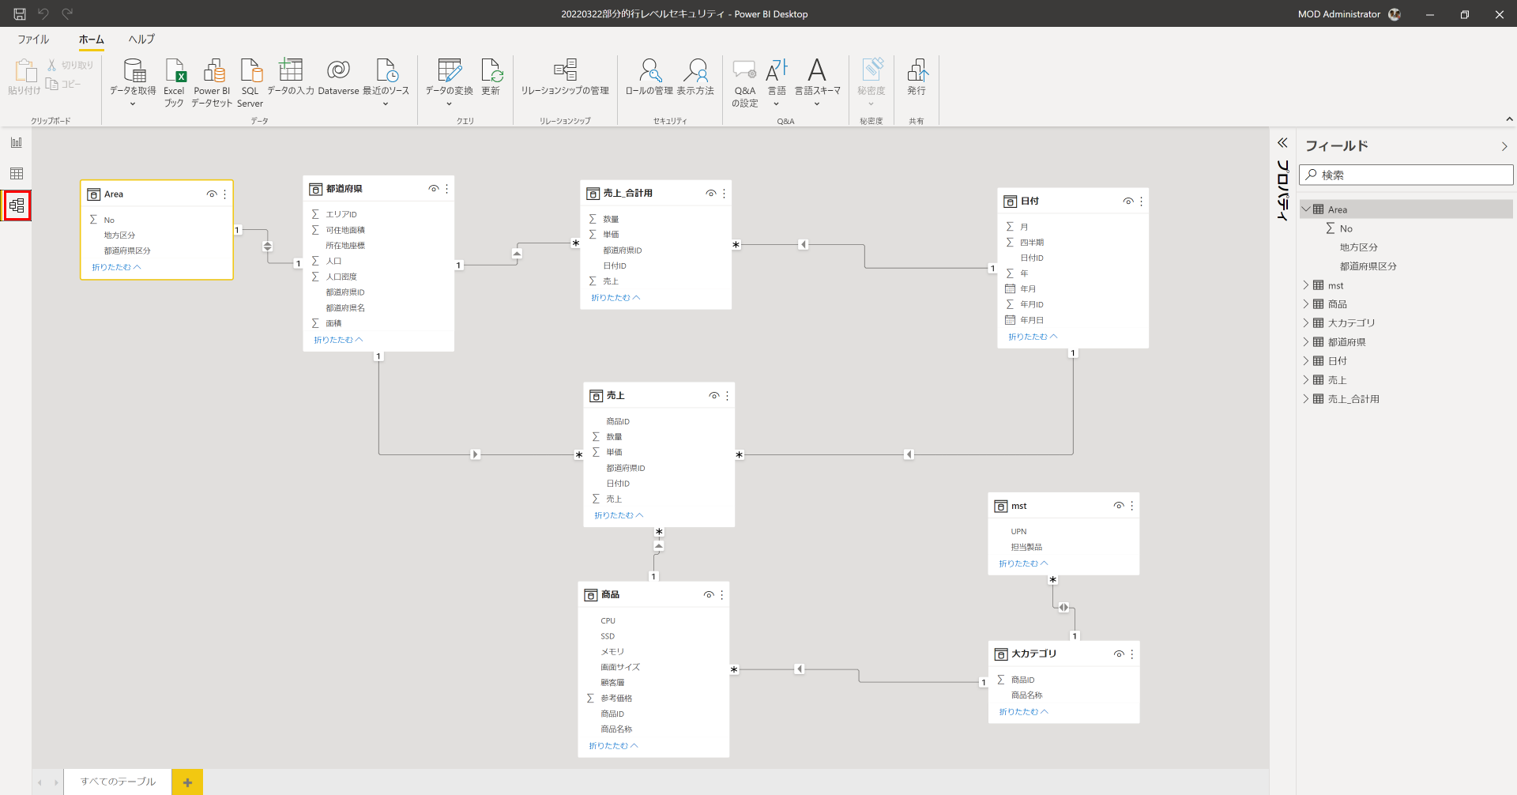
Task: Switch to the data table view icon
Action: [17, 174]
